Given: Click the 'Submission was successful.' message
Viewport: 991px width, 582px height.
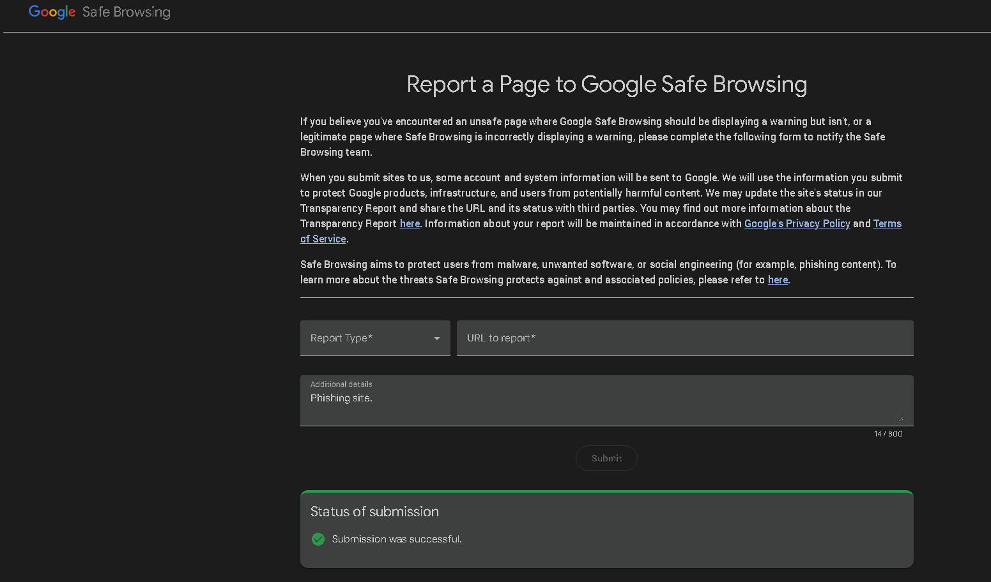Looking at the screenshot, I should tap(397, 539).
